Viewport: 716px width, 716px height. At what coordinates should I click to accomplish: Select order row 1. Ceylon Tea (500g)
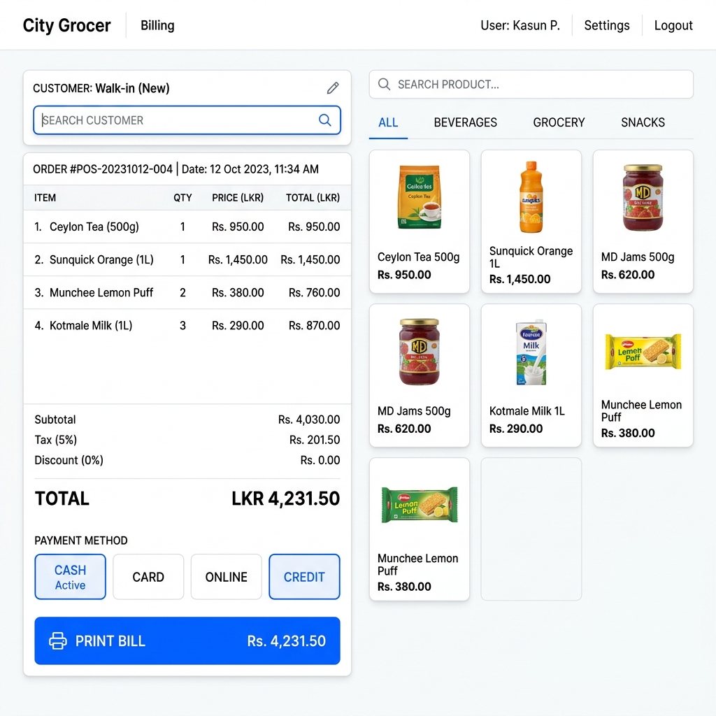point(187,227)
